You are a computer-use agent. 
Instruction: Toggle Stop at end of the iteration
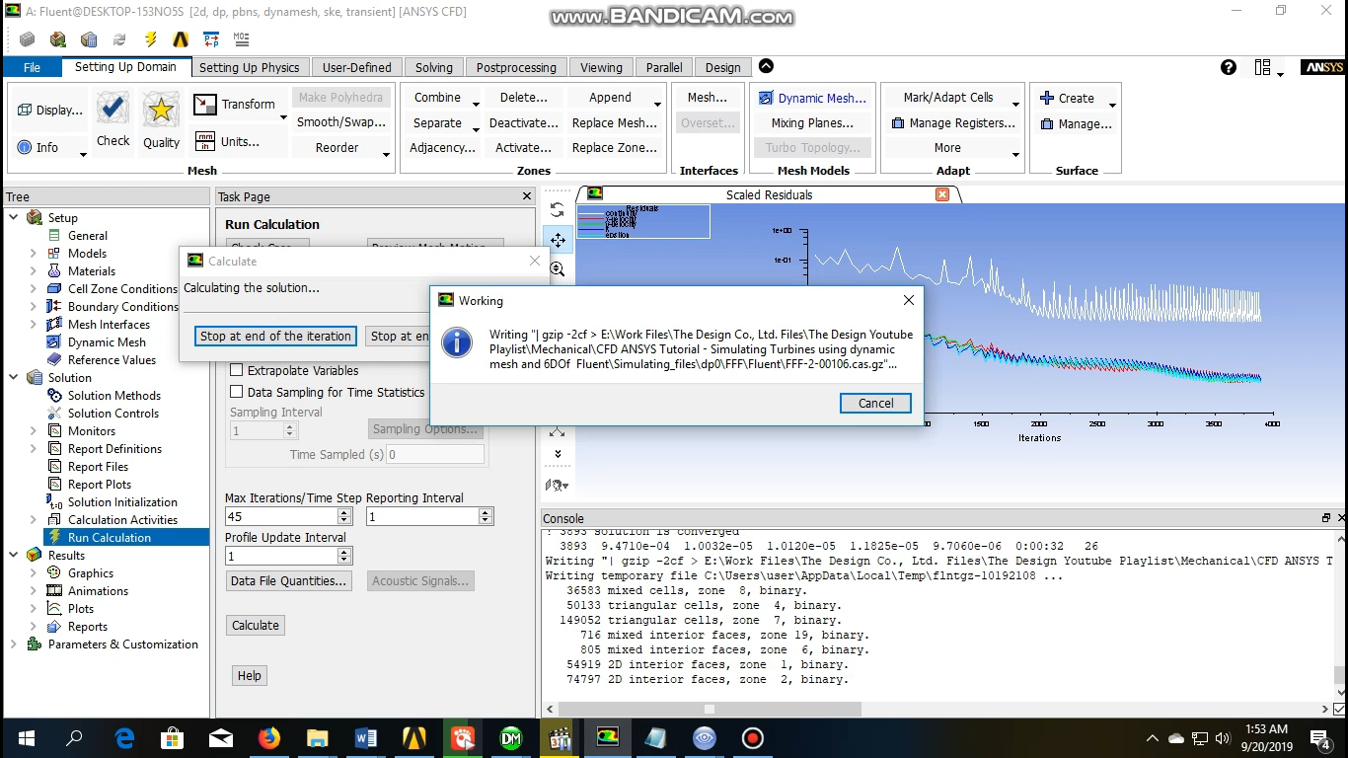point(275,336)
